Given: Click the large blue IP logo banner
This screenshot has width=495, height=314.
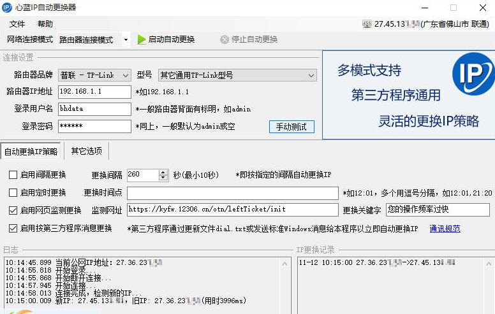Looking at the screenshot, I should (473, 75).
